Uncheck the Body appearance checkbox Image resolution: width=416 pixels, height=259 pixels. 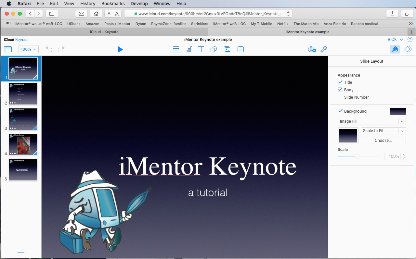click(340, 90)
